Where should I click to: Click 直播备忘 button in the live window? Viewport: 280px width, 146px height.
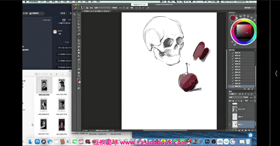click(x=34, y=13)
